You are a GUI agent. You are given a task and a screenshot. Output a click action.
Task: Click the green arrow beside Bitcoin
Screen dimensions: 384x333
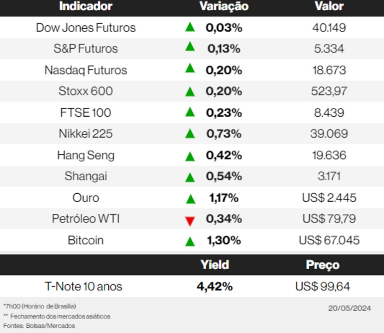tap(190, 241)
